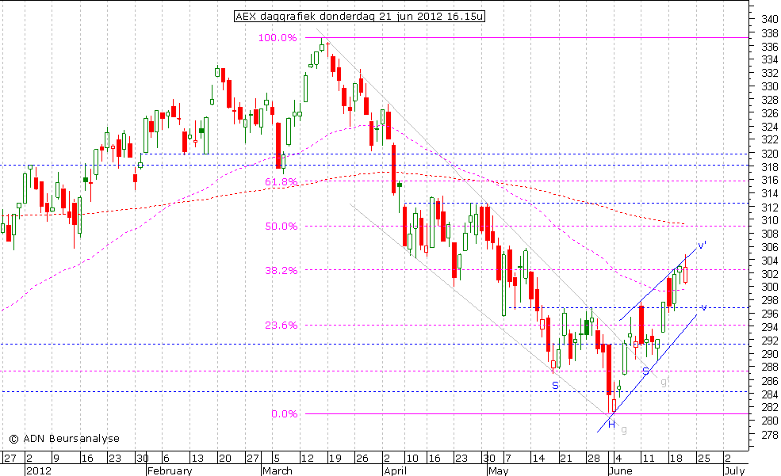
Task: Click the 23.6% Fibonacci label
Action: point(281,326)
